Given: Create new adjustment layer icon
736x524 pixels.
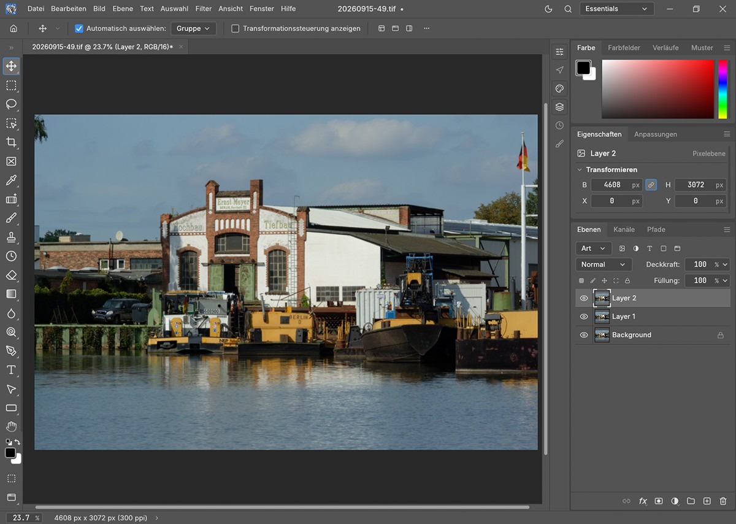Looking at the screenshot, I should pos(675,501).
